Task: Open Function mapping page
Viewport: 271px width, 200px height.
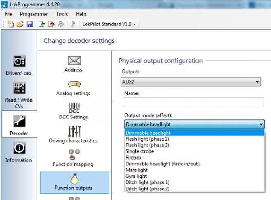Action: (74, 158)
